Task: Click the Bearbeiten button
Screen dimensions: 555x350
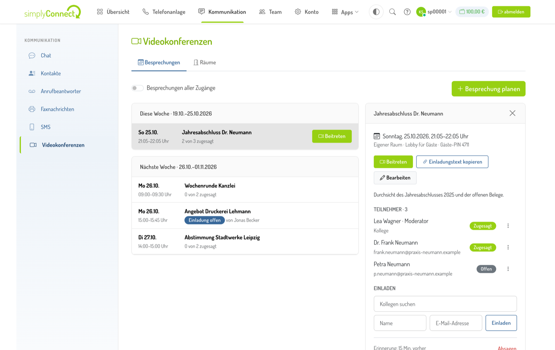Action: (395, 178)
